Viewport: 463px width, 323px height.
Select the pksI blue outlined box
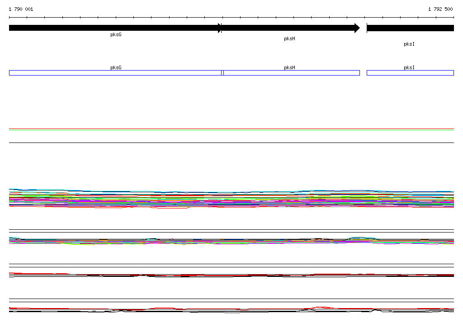(410, 73)
